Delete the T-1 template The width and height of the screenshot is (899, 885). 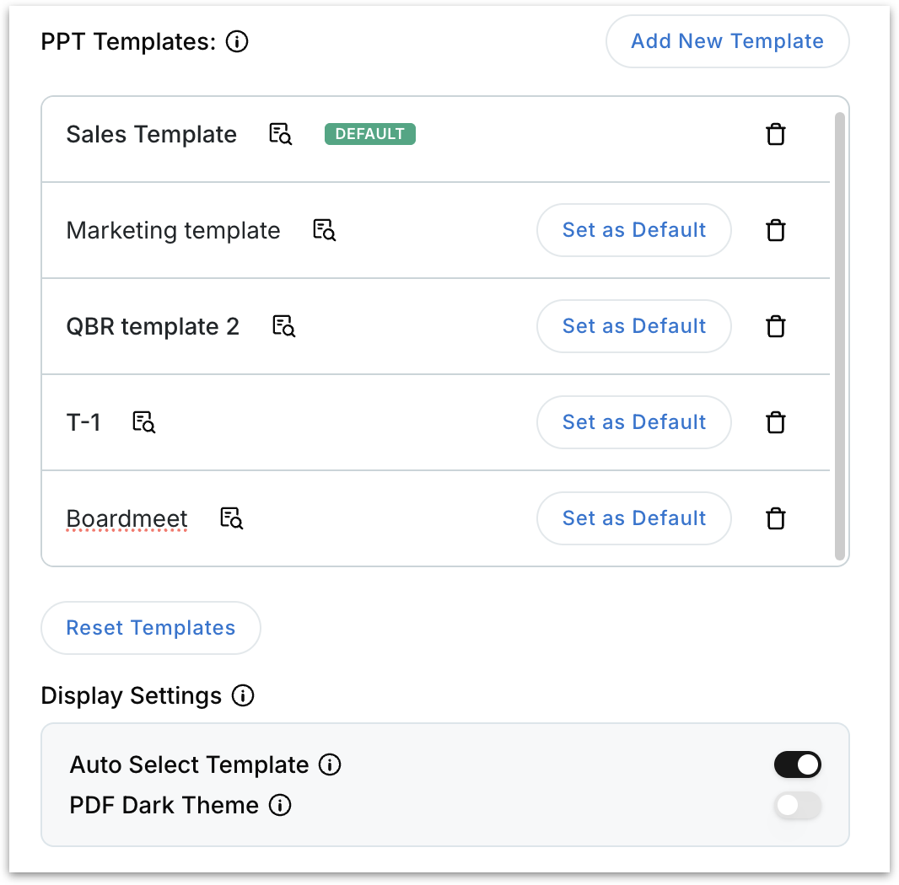click(x=775, y=422)
